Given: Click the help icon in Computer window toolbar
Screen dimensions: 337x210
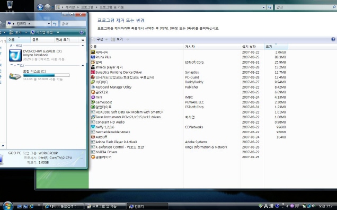Looking at the screenshot, I should click(82, 32).
